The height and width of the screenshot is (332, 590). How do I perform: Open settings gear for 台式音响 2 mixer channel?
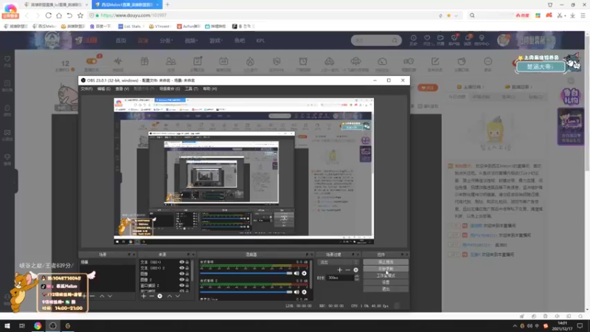(x=304, y=292)
